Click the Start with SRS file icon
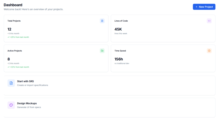The height and width of the screenshot is (119, 221). point(11,83)
